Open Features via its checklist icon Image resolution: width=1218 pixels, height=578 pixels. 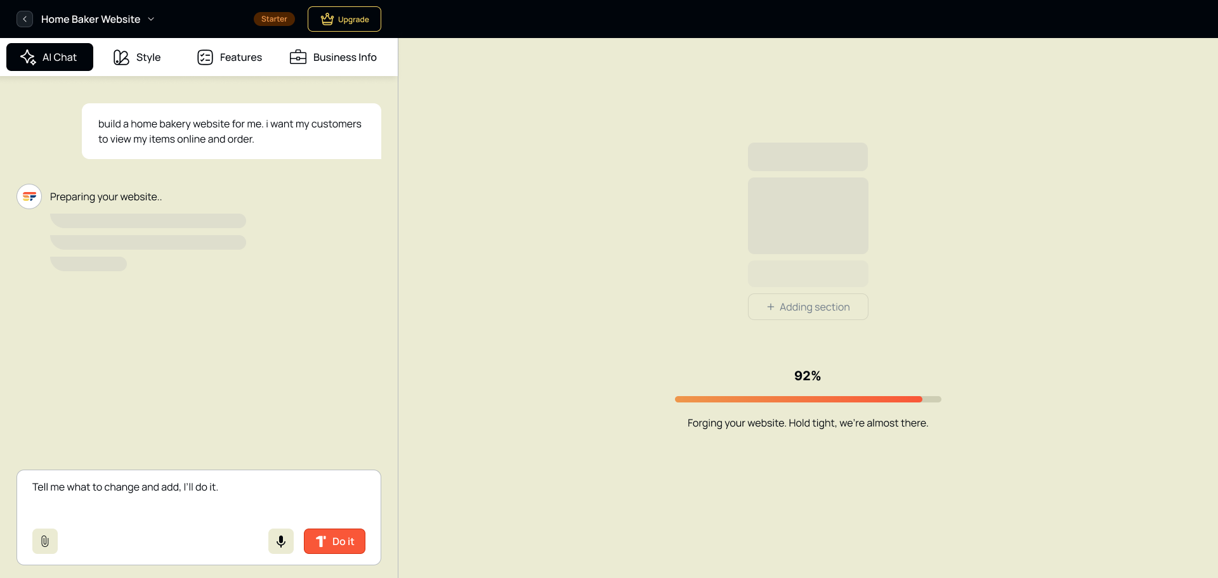(205, 57)
